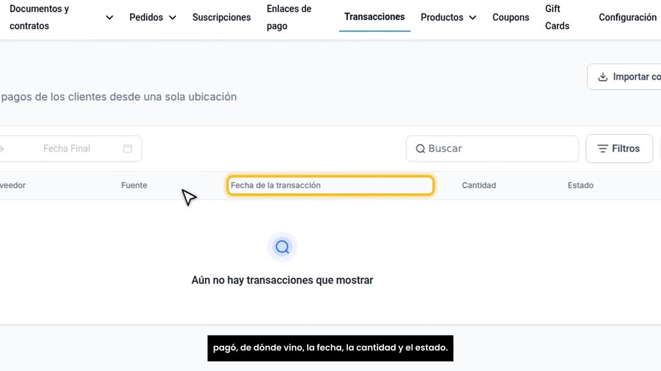
Task: Click the 'Aún no hay transacciones que mostrar' text
Action: click(x=282, y=280)
